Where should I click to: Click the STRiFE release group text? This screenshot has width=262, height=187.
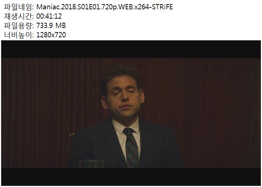(162, 7)
